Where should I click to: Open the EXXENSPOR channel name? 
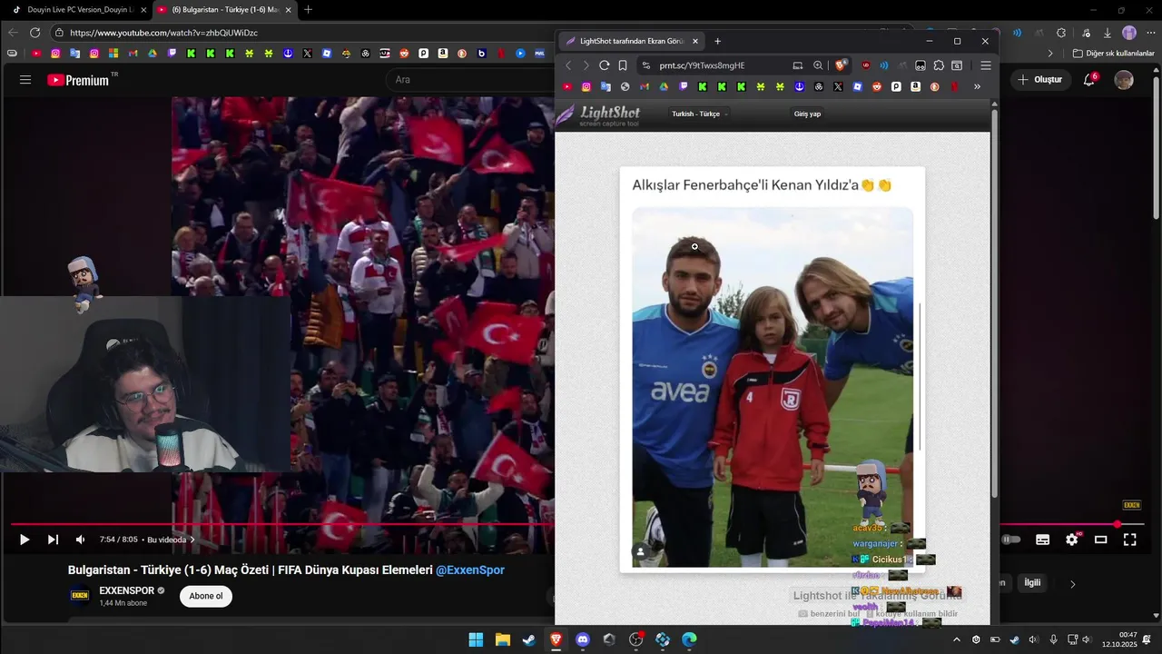pyautogui.click(x=127, y=590)
